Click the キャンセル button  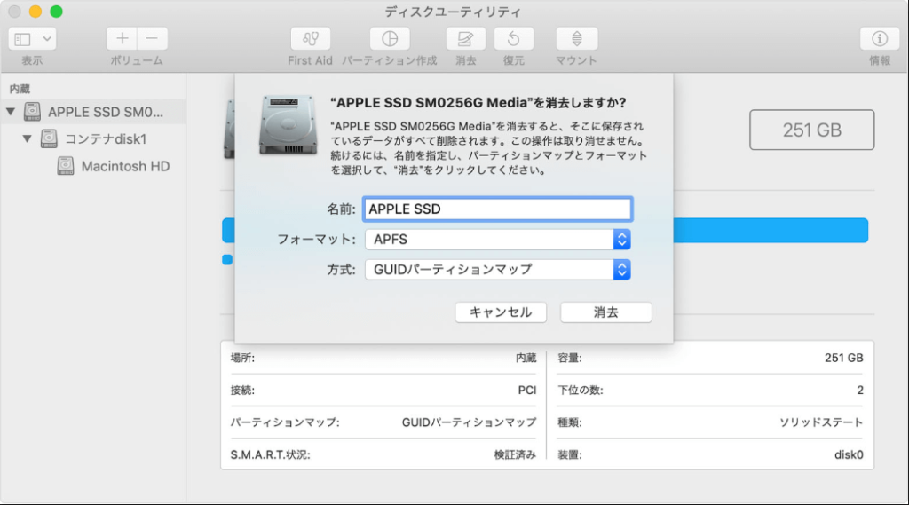pos(501,312)
